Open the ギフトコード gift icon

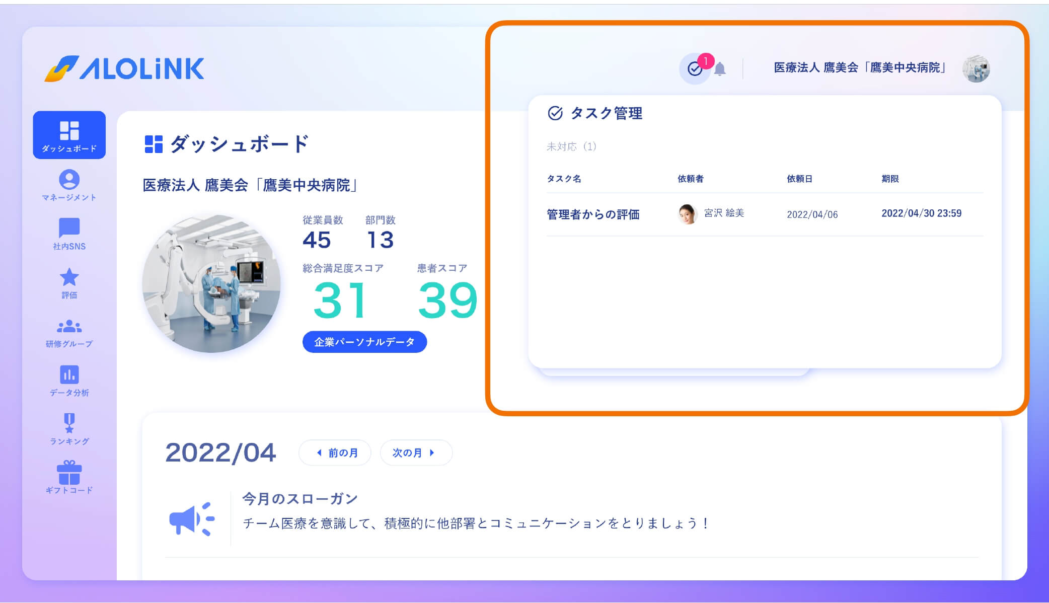click(69, 473)
